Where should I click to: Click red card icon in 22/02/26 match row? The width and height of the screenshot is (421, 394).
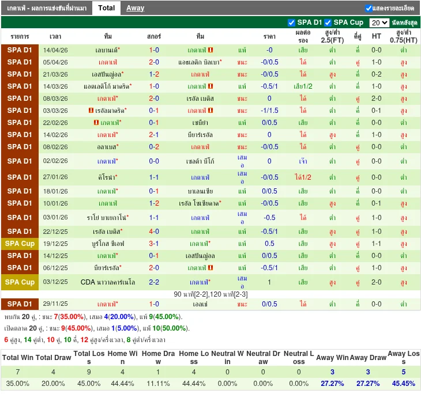coord(96,123)
